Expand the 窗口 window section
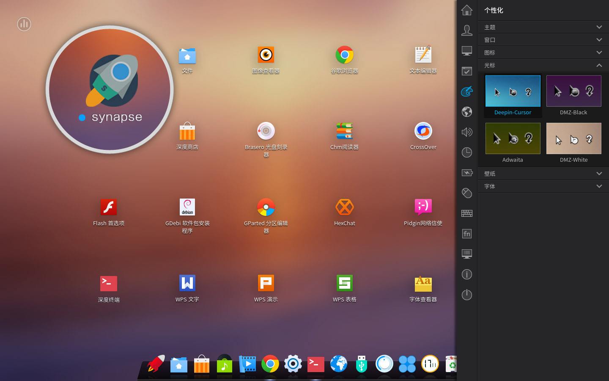609x381 pixels. [543, 40]
